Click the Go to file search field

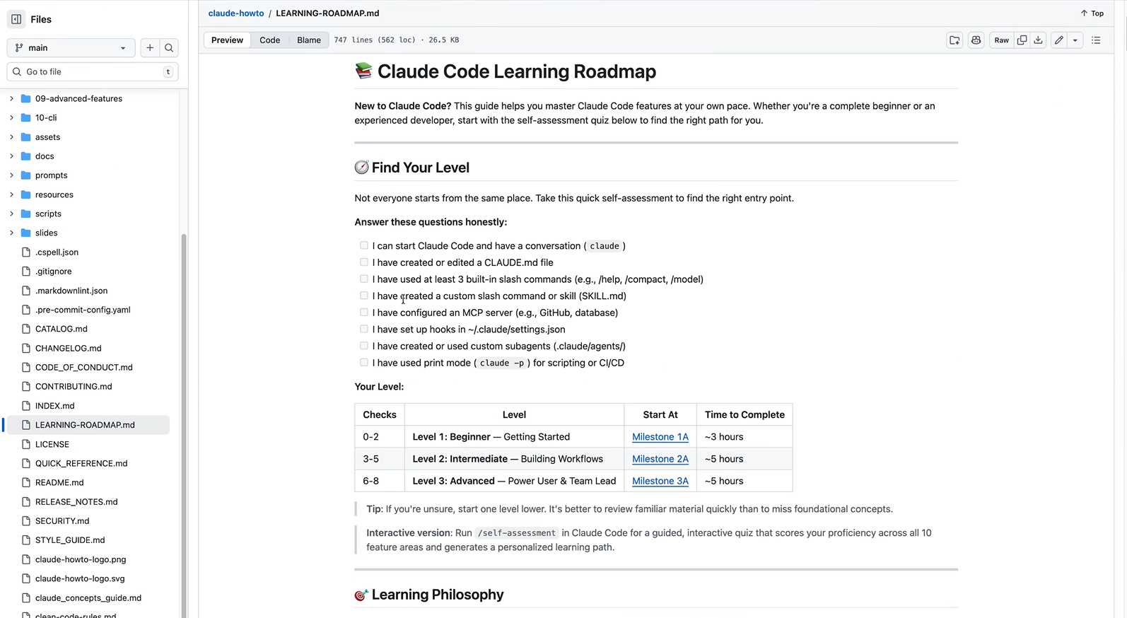pos(93,71)
